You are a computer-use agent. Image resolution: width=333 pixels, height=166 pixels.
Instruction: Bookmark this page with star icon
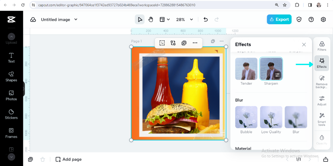285,5
